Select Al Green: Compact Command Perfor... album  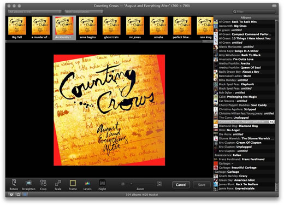point(244,34)
